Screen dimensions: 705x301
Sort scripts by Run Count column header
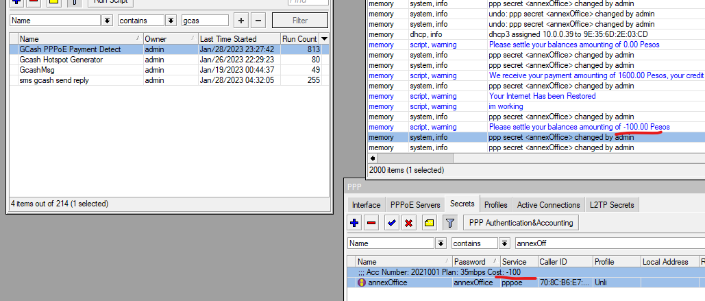[x=300, y=38]
